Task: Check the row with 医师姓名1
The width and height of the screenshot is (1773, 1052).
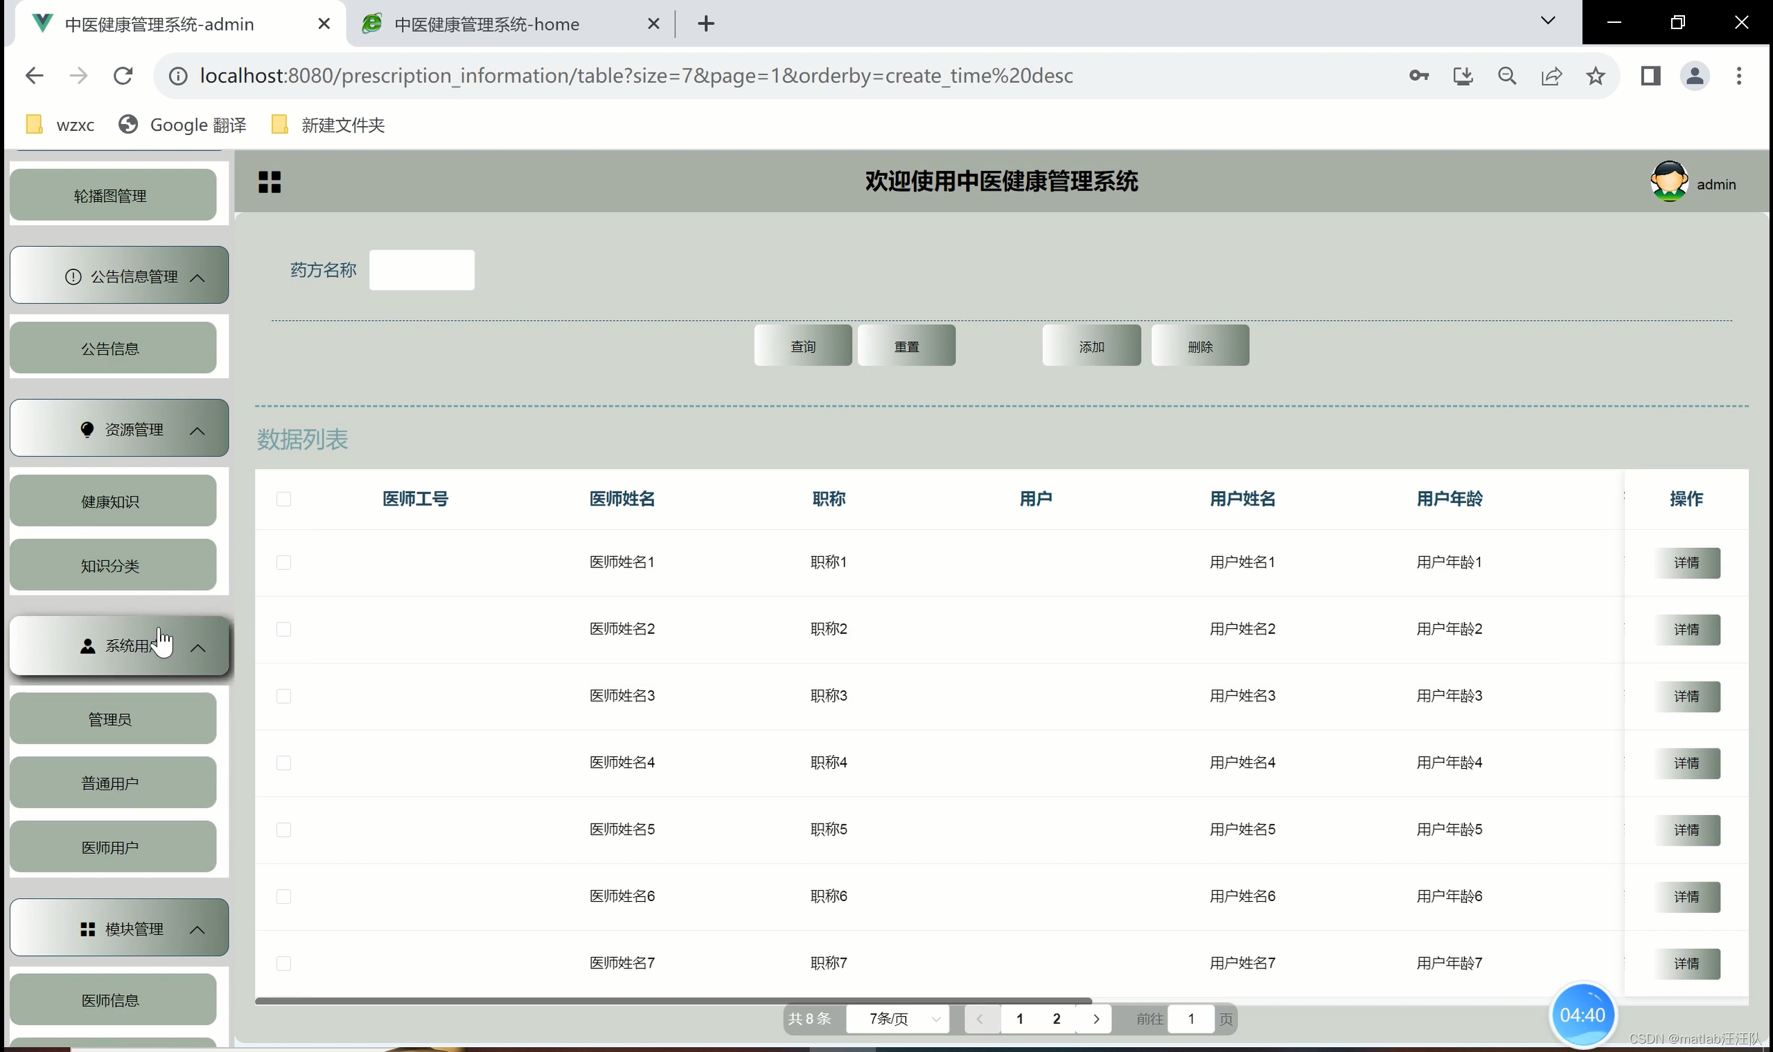Action: pos(283,563)
